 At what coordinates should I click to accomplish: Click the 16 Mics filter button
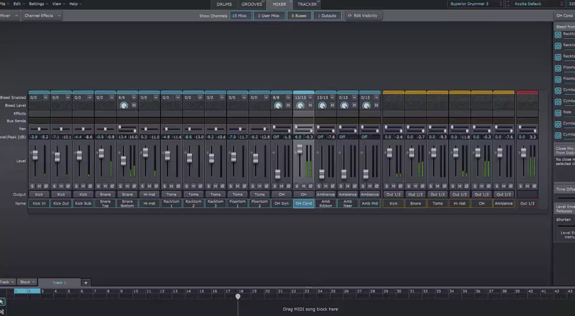(x=241, y=15)
